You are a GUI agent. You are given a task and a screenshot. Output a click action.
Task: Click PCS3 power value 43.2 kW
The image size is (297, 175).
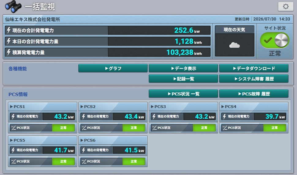(x=205, y=117)
